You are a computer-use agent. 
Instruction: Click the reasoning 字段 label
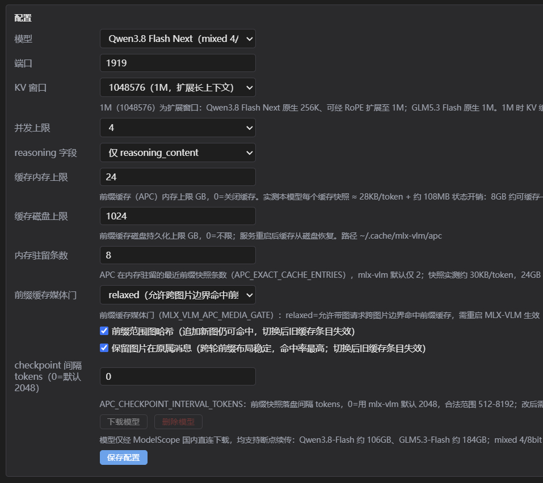pyautogui.click(x=46, y=152)
